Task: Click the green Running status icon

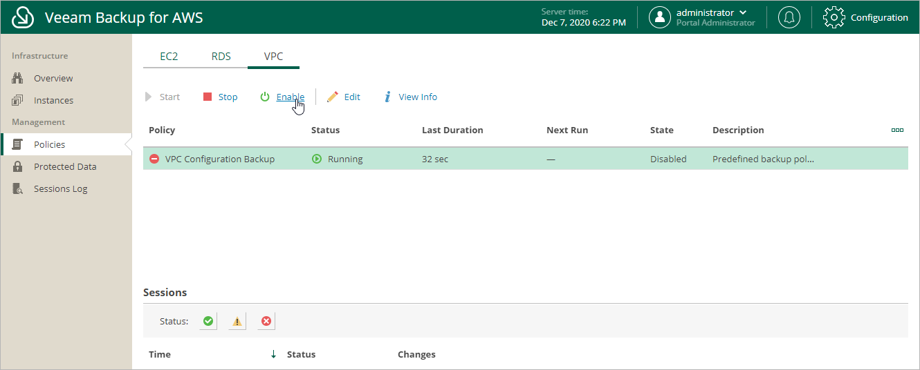Action: (x=317, y=159)
